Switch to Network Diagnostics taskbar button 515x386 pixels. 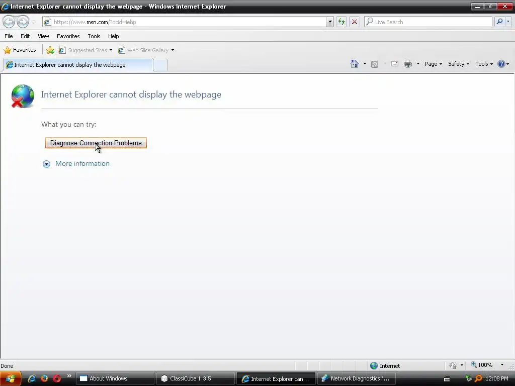[x=357, y=378]
